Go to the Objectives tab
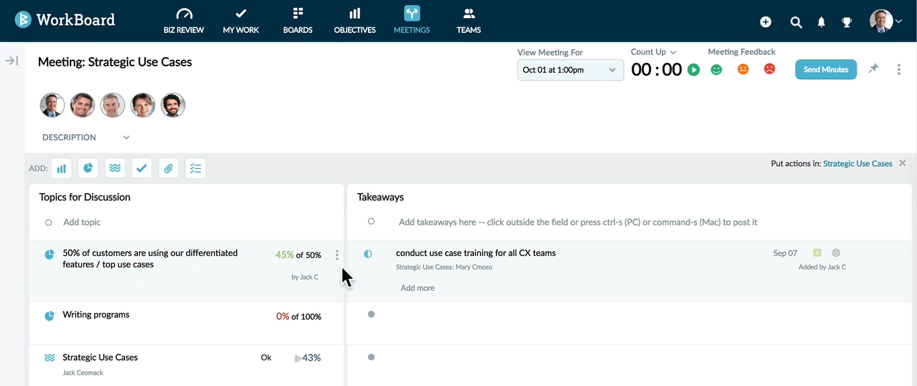The image size is (917, 386). (x=354, y=21)
